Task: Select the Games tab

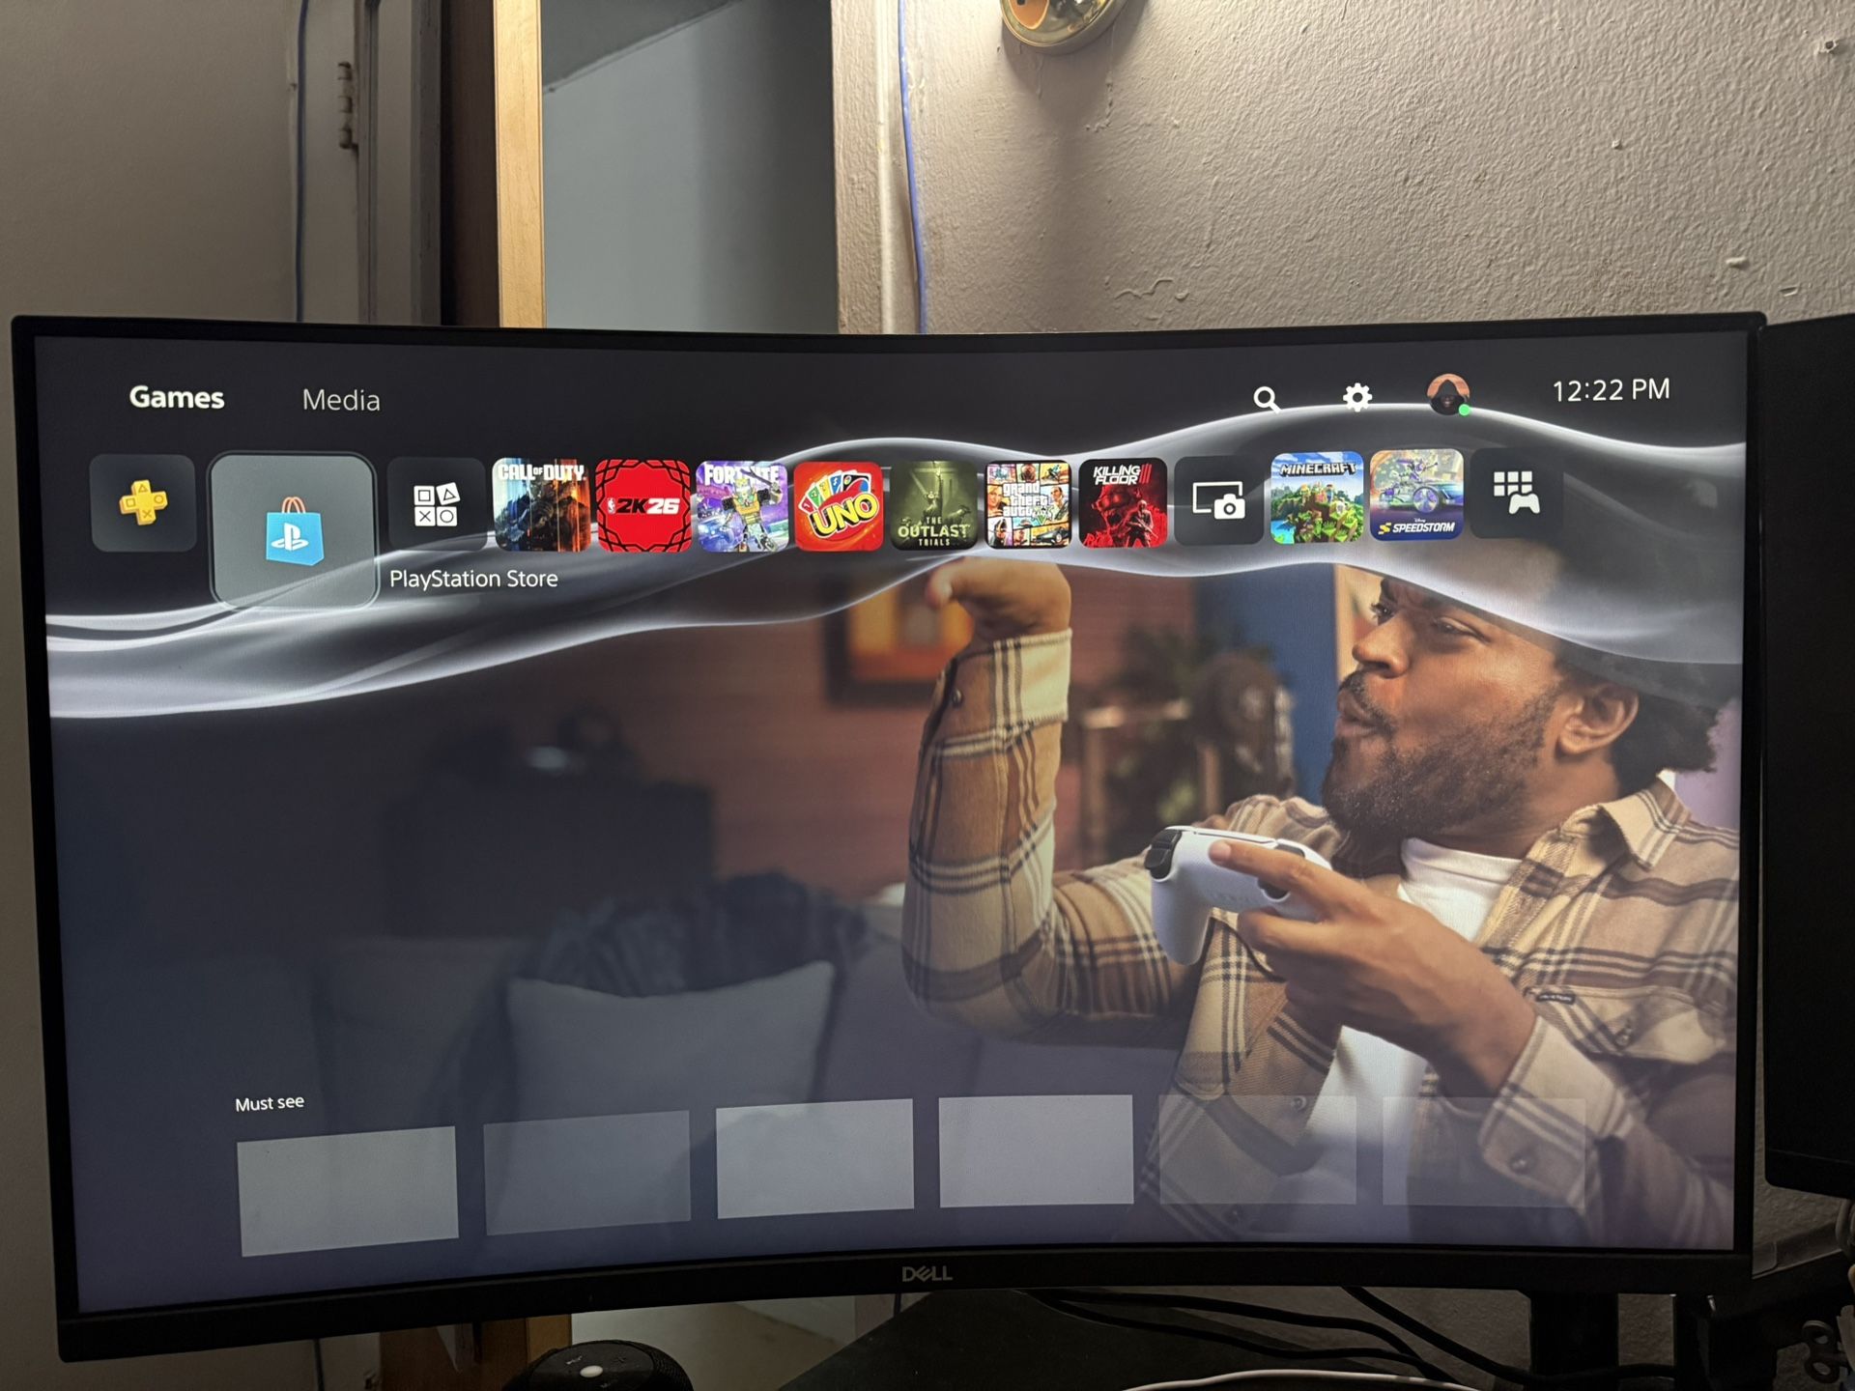Action: pos(177,398)
